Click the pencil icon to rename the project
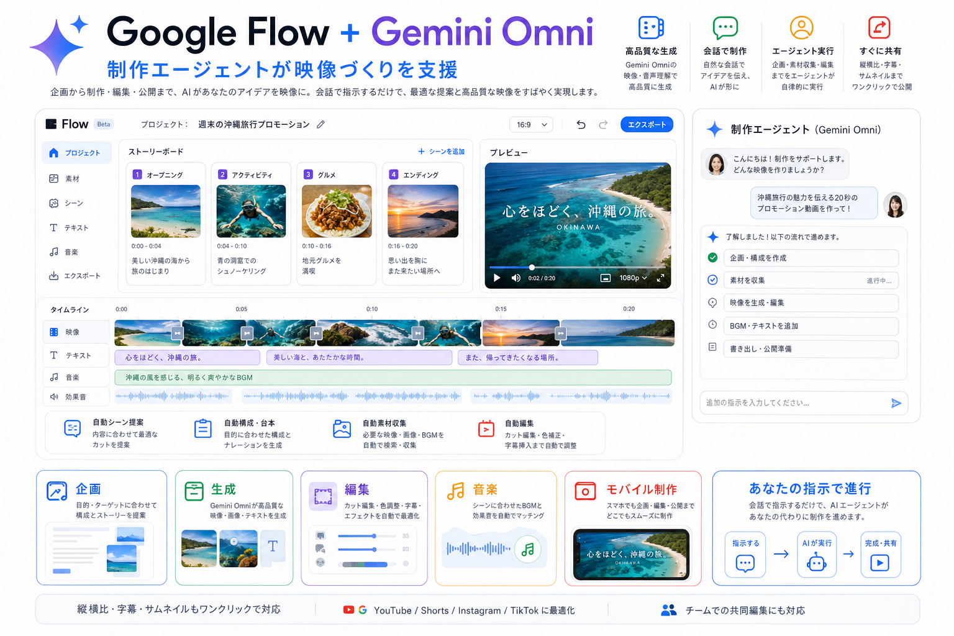This screenshot has height=636, width=954. pos(320,124)
